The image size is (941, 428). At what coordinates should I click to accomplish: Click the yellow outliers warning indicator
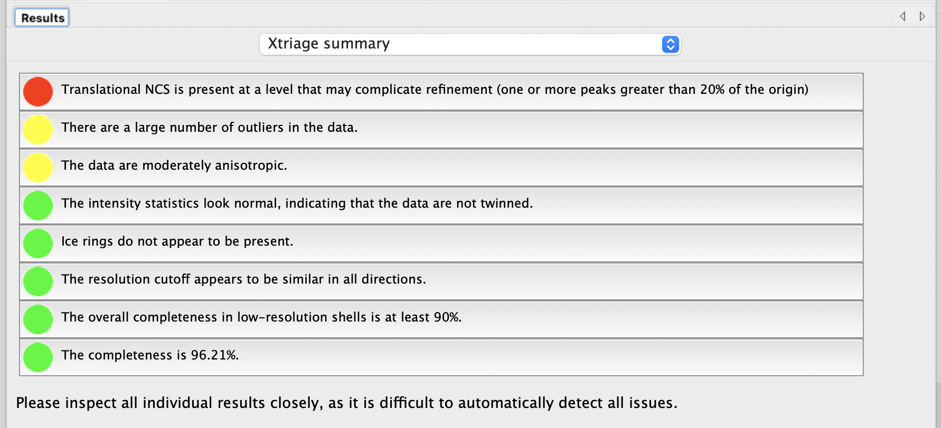38,130
